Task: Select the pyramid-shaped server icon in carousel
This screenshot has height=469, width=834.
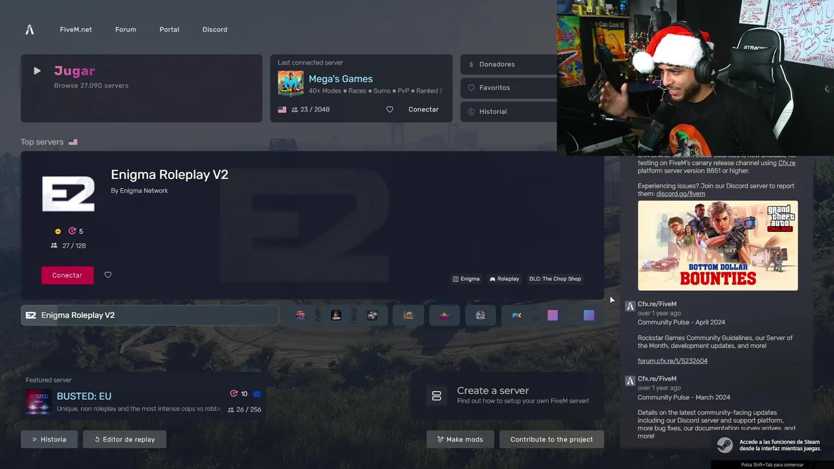Action: (444, 315)
